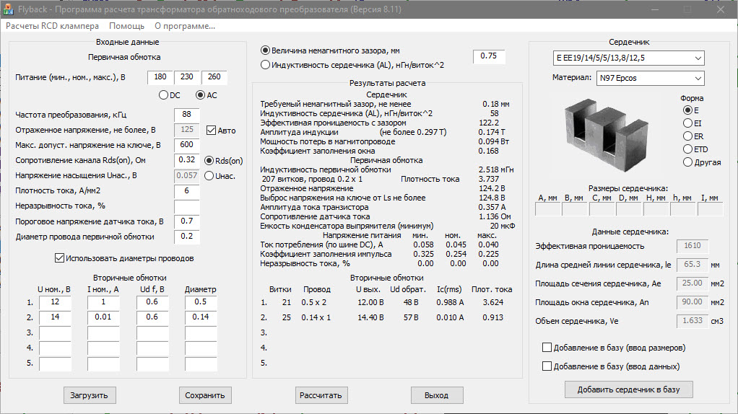
Task: Select the Rds(on) radio button
Action: (209, 161)
